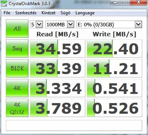Open the File menu
The image size is (148, 135).
click(x=7, y=13)
